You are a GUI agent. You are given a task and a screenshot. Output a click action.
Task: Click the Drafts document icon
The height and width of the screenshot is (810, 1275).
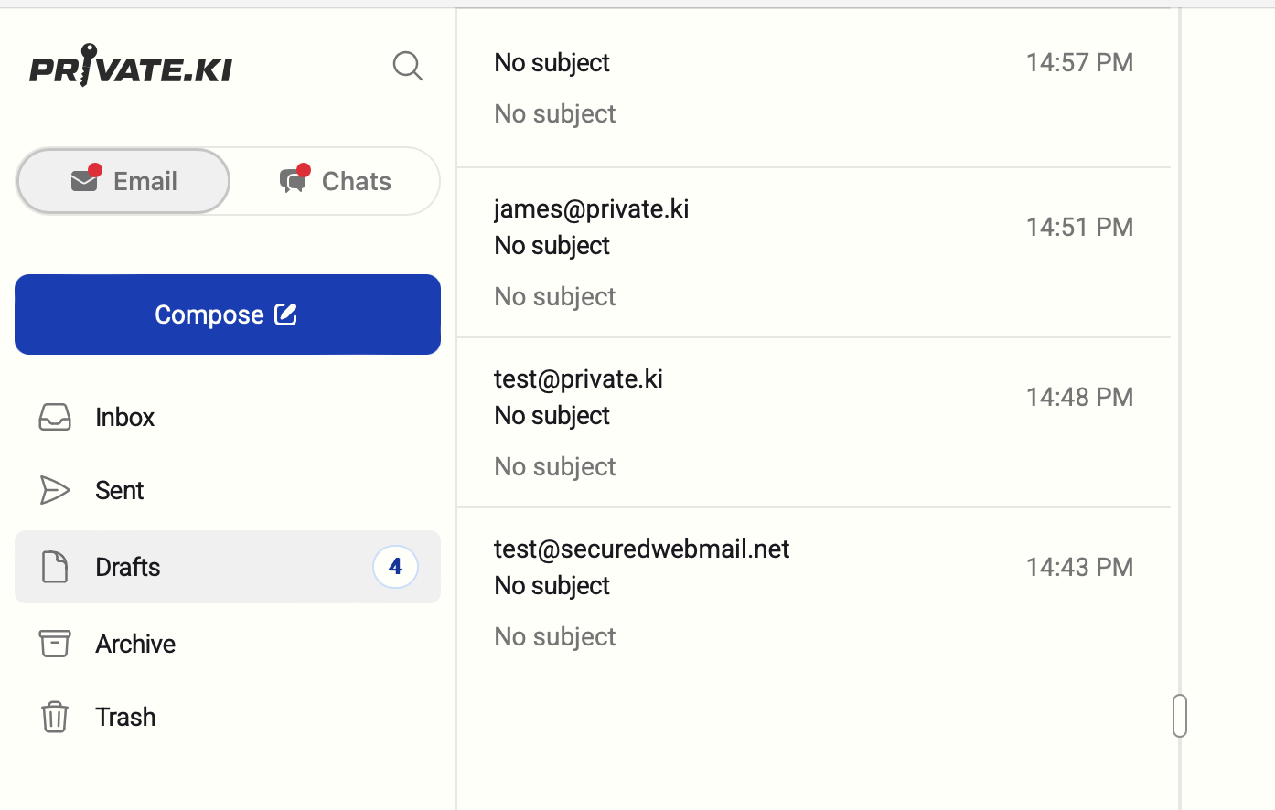[55, 567]
